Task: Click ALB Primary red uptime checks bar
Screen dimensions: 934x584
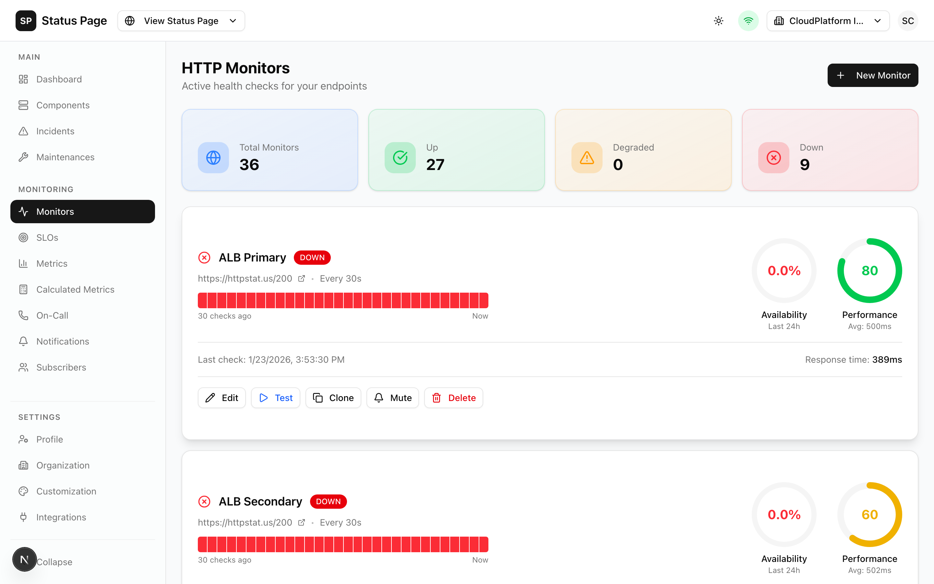Action: [x=343, y=300]
